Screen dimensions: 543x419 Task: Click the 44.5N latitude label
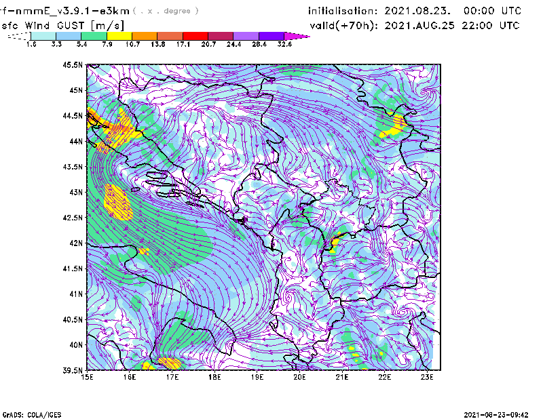(x=73, y=115)
